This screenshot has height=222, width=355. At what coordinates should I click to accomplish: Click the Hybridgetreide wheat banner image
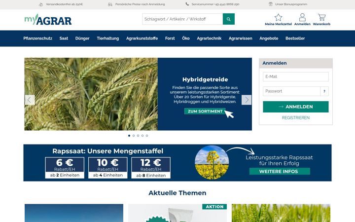(91, 94)
